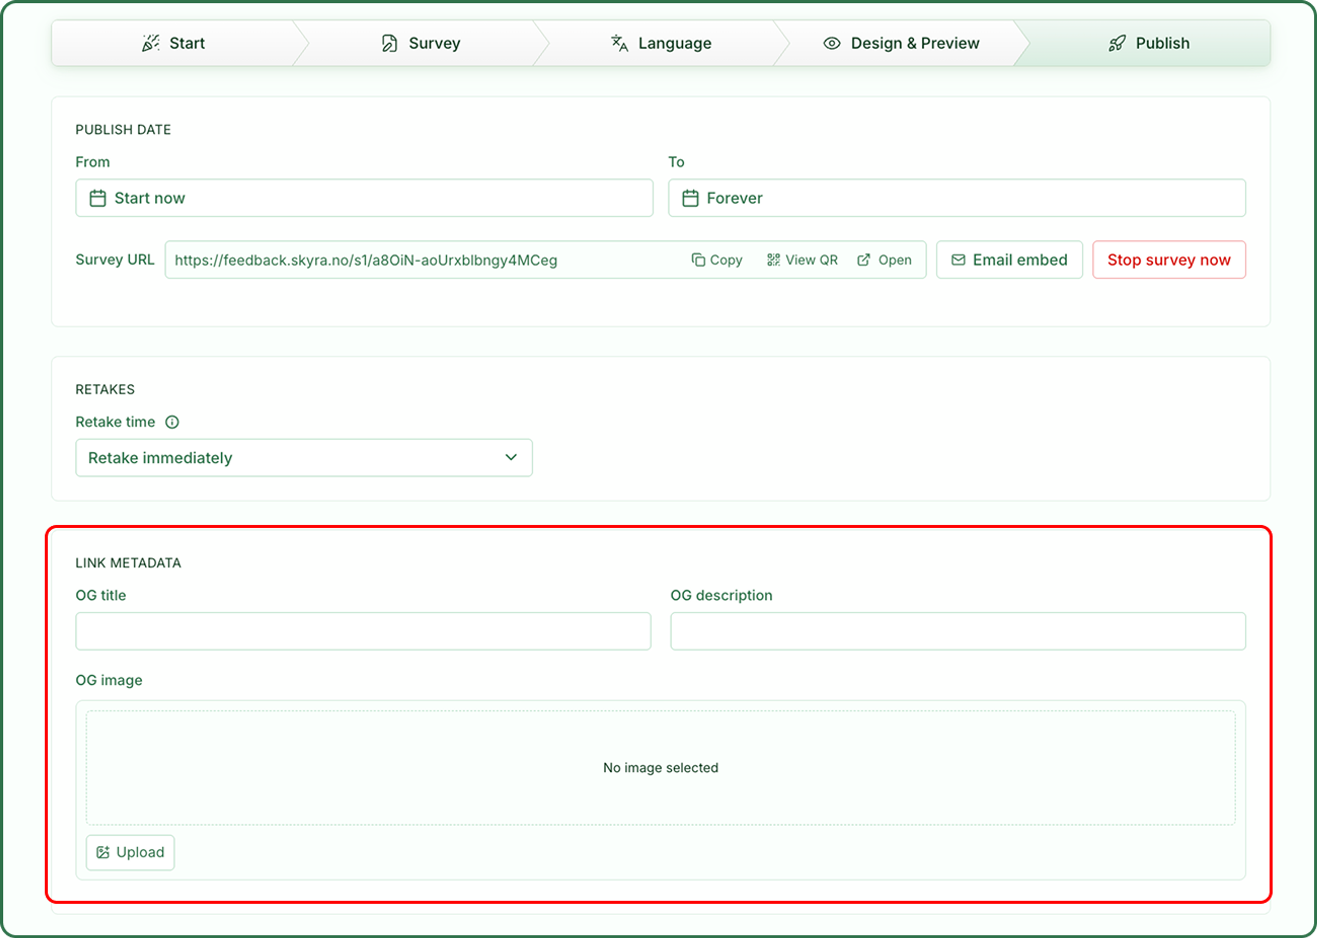
Task: View QR code for survey
Action: 802,260
